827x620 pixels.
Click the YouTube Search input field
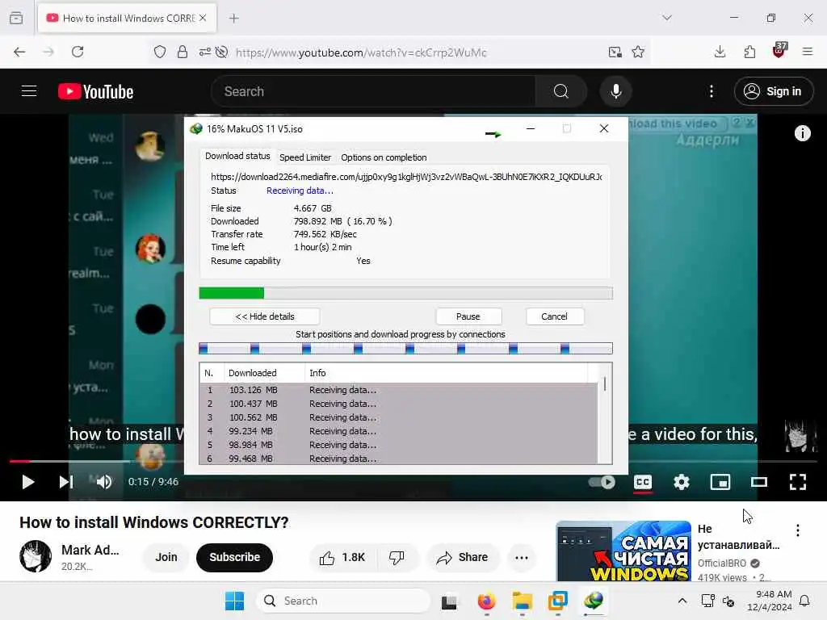373,91
